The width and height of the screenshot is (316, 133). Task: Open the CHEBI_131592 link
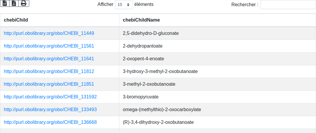click(50, 97)
